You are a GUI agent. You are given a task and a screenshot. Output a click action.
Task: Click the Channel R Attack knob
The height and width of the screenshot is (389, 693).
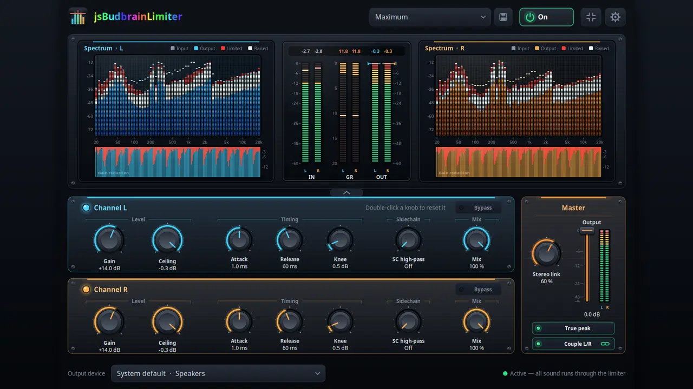coord(239,321)
